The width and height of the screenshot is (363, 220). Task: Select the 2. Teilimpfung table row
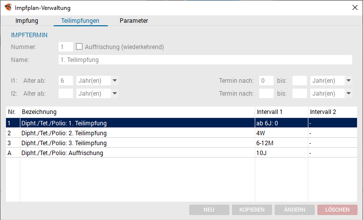(x=182, y=133)
